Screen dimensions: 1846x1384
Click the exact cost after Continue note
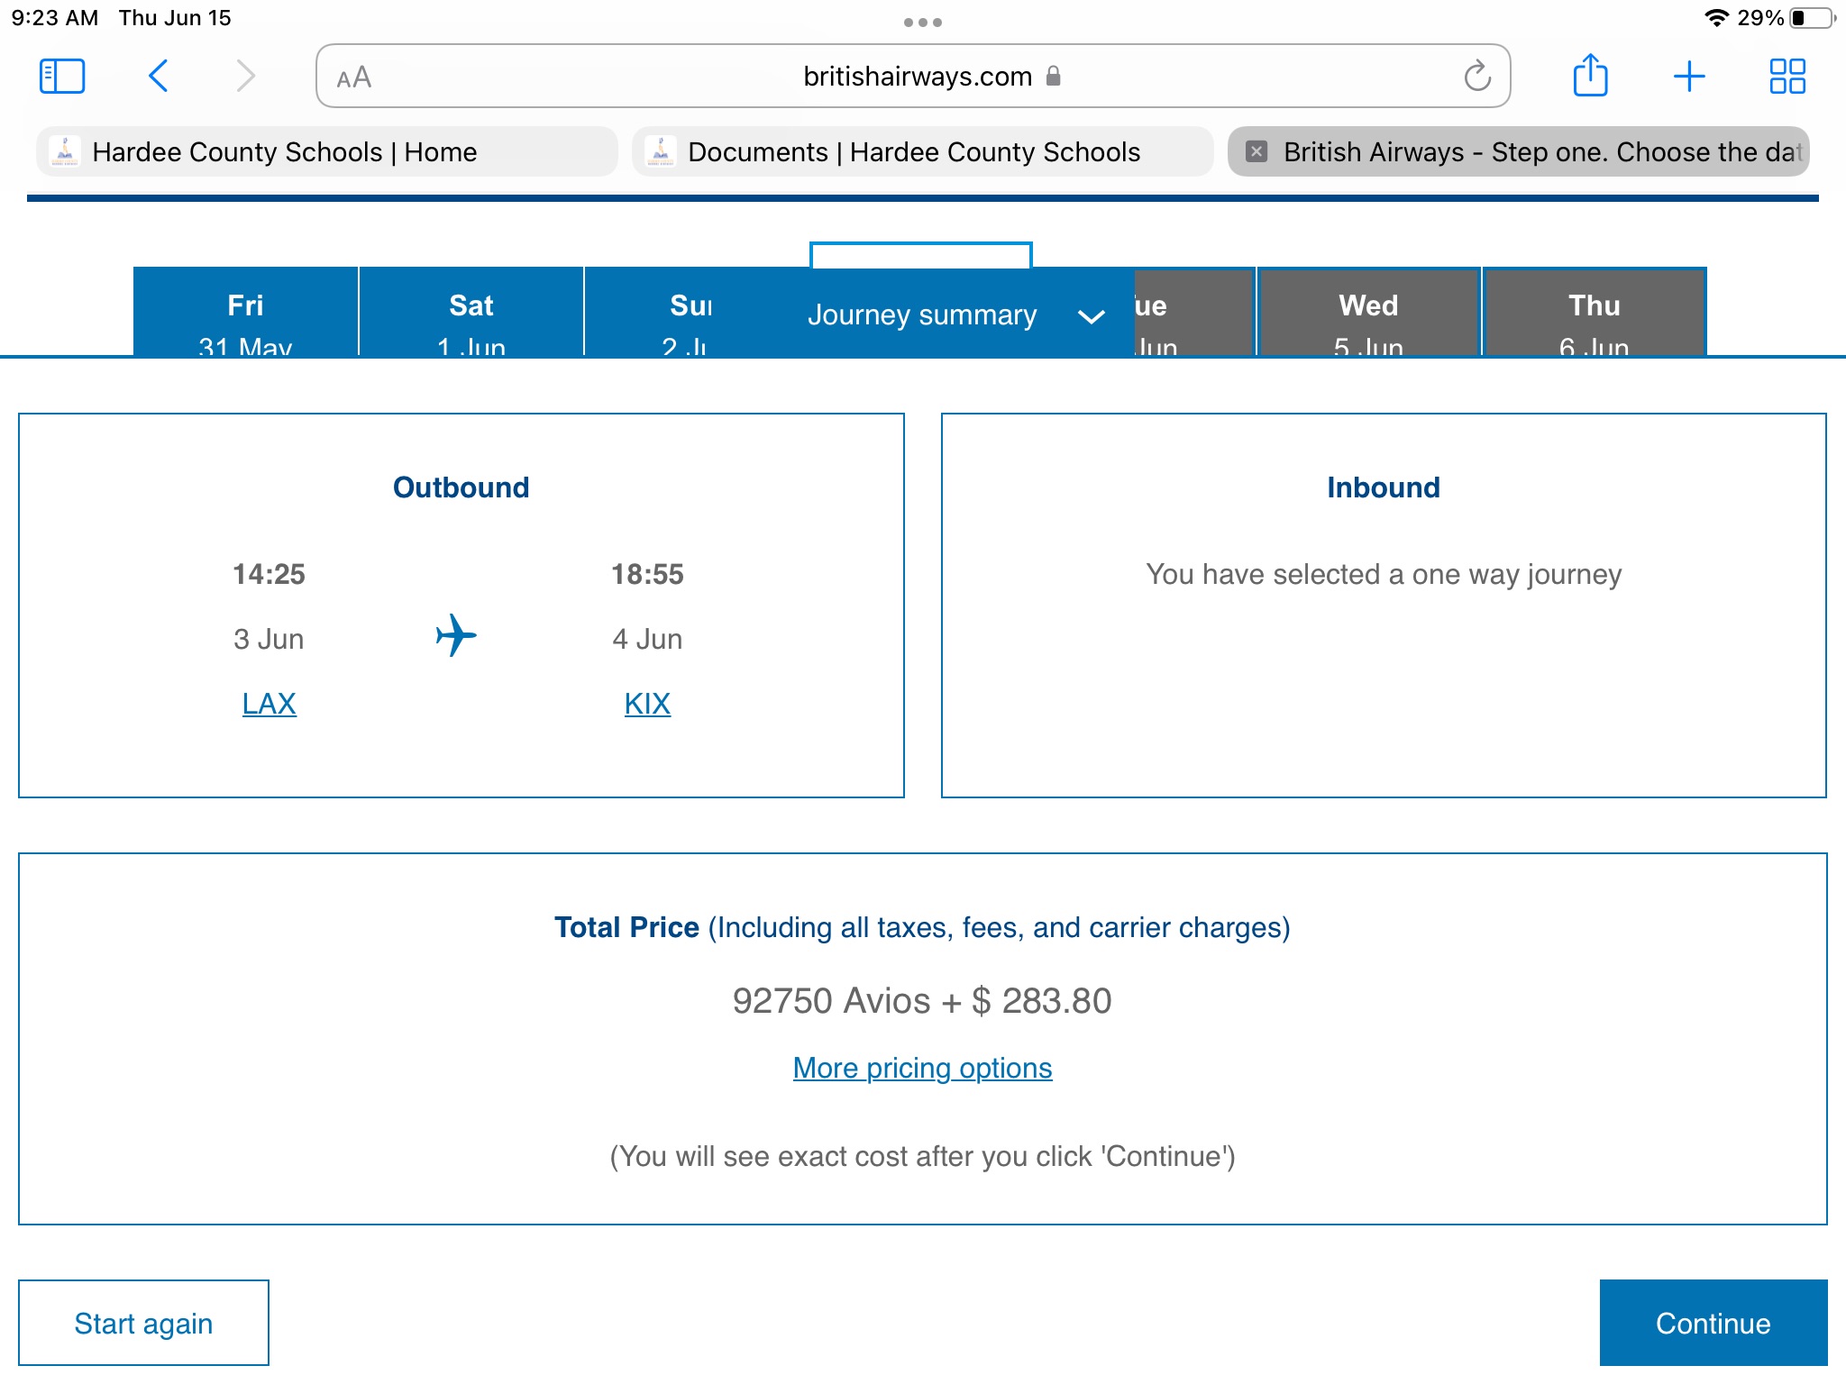point(922,1156)
